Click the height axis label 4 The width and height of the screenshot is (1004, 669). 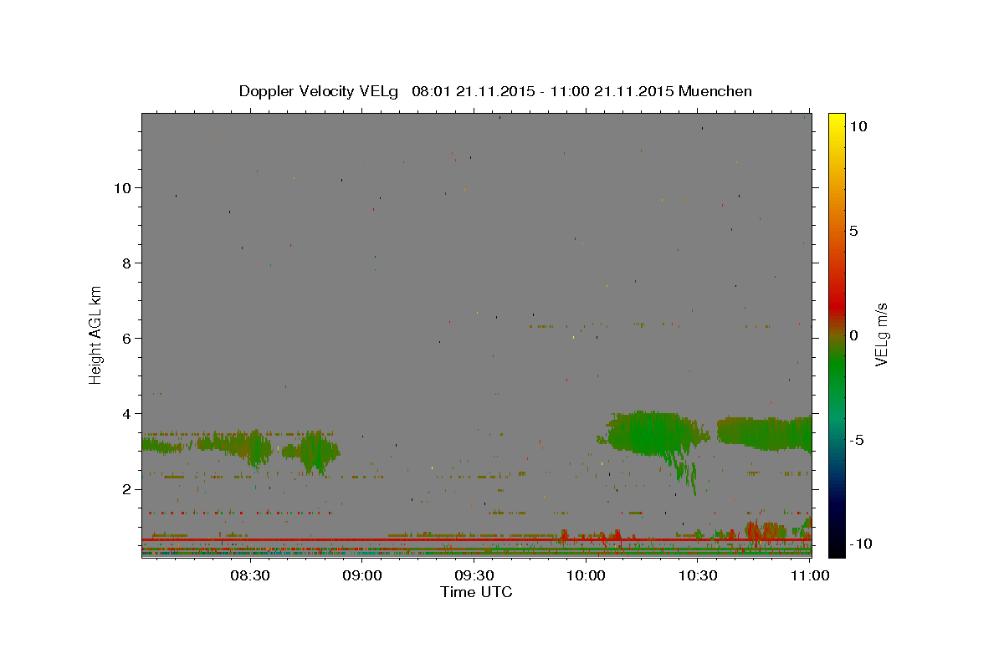coord(126,413)
